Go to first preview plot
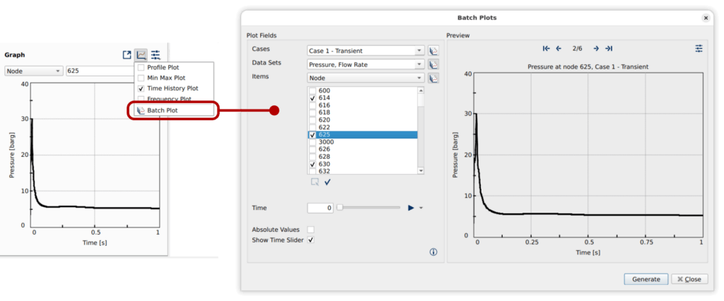724x301 pixels. (x=547, y=48)
